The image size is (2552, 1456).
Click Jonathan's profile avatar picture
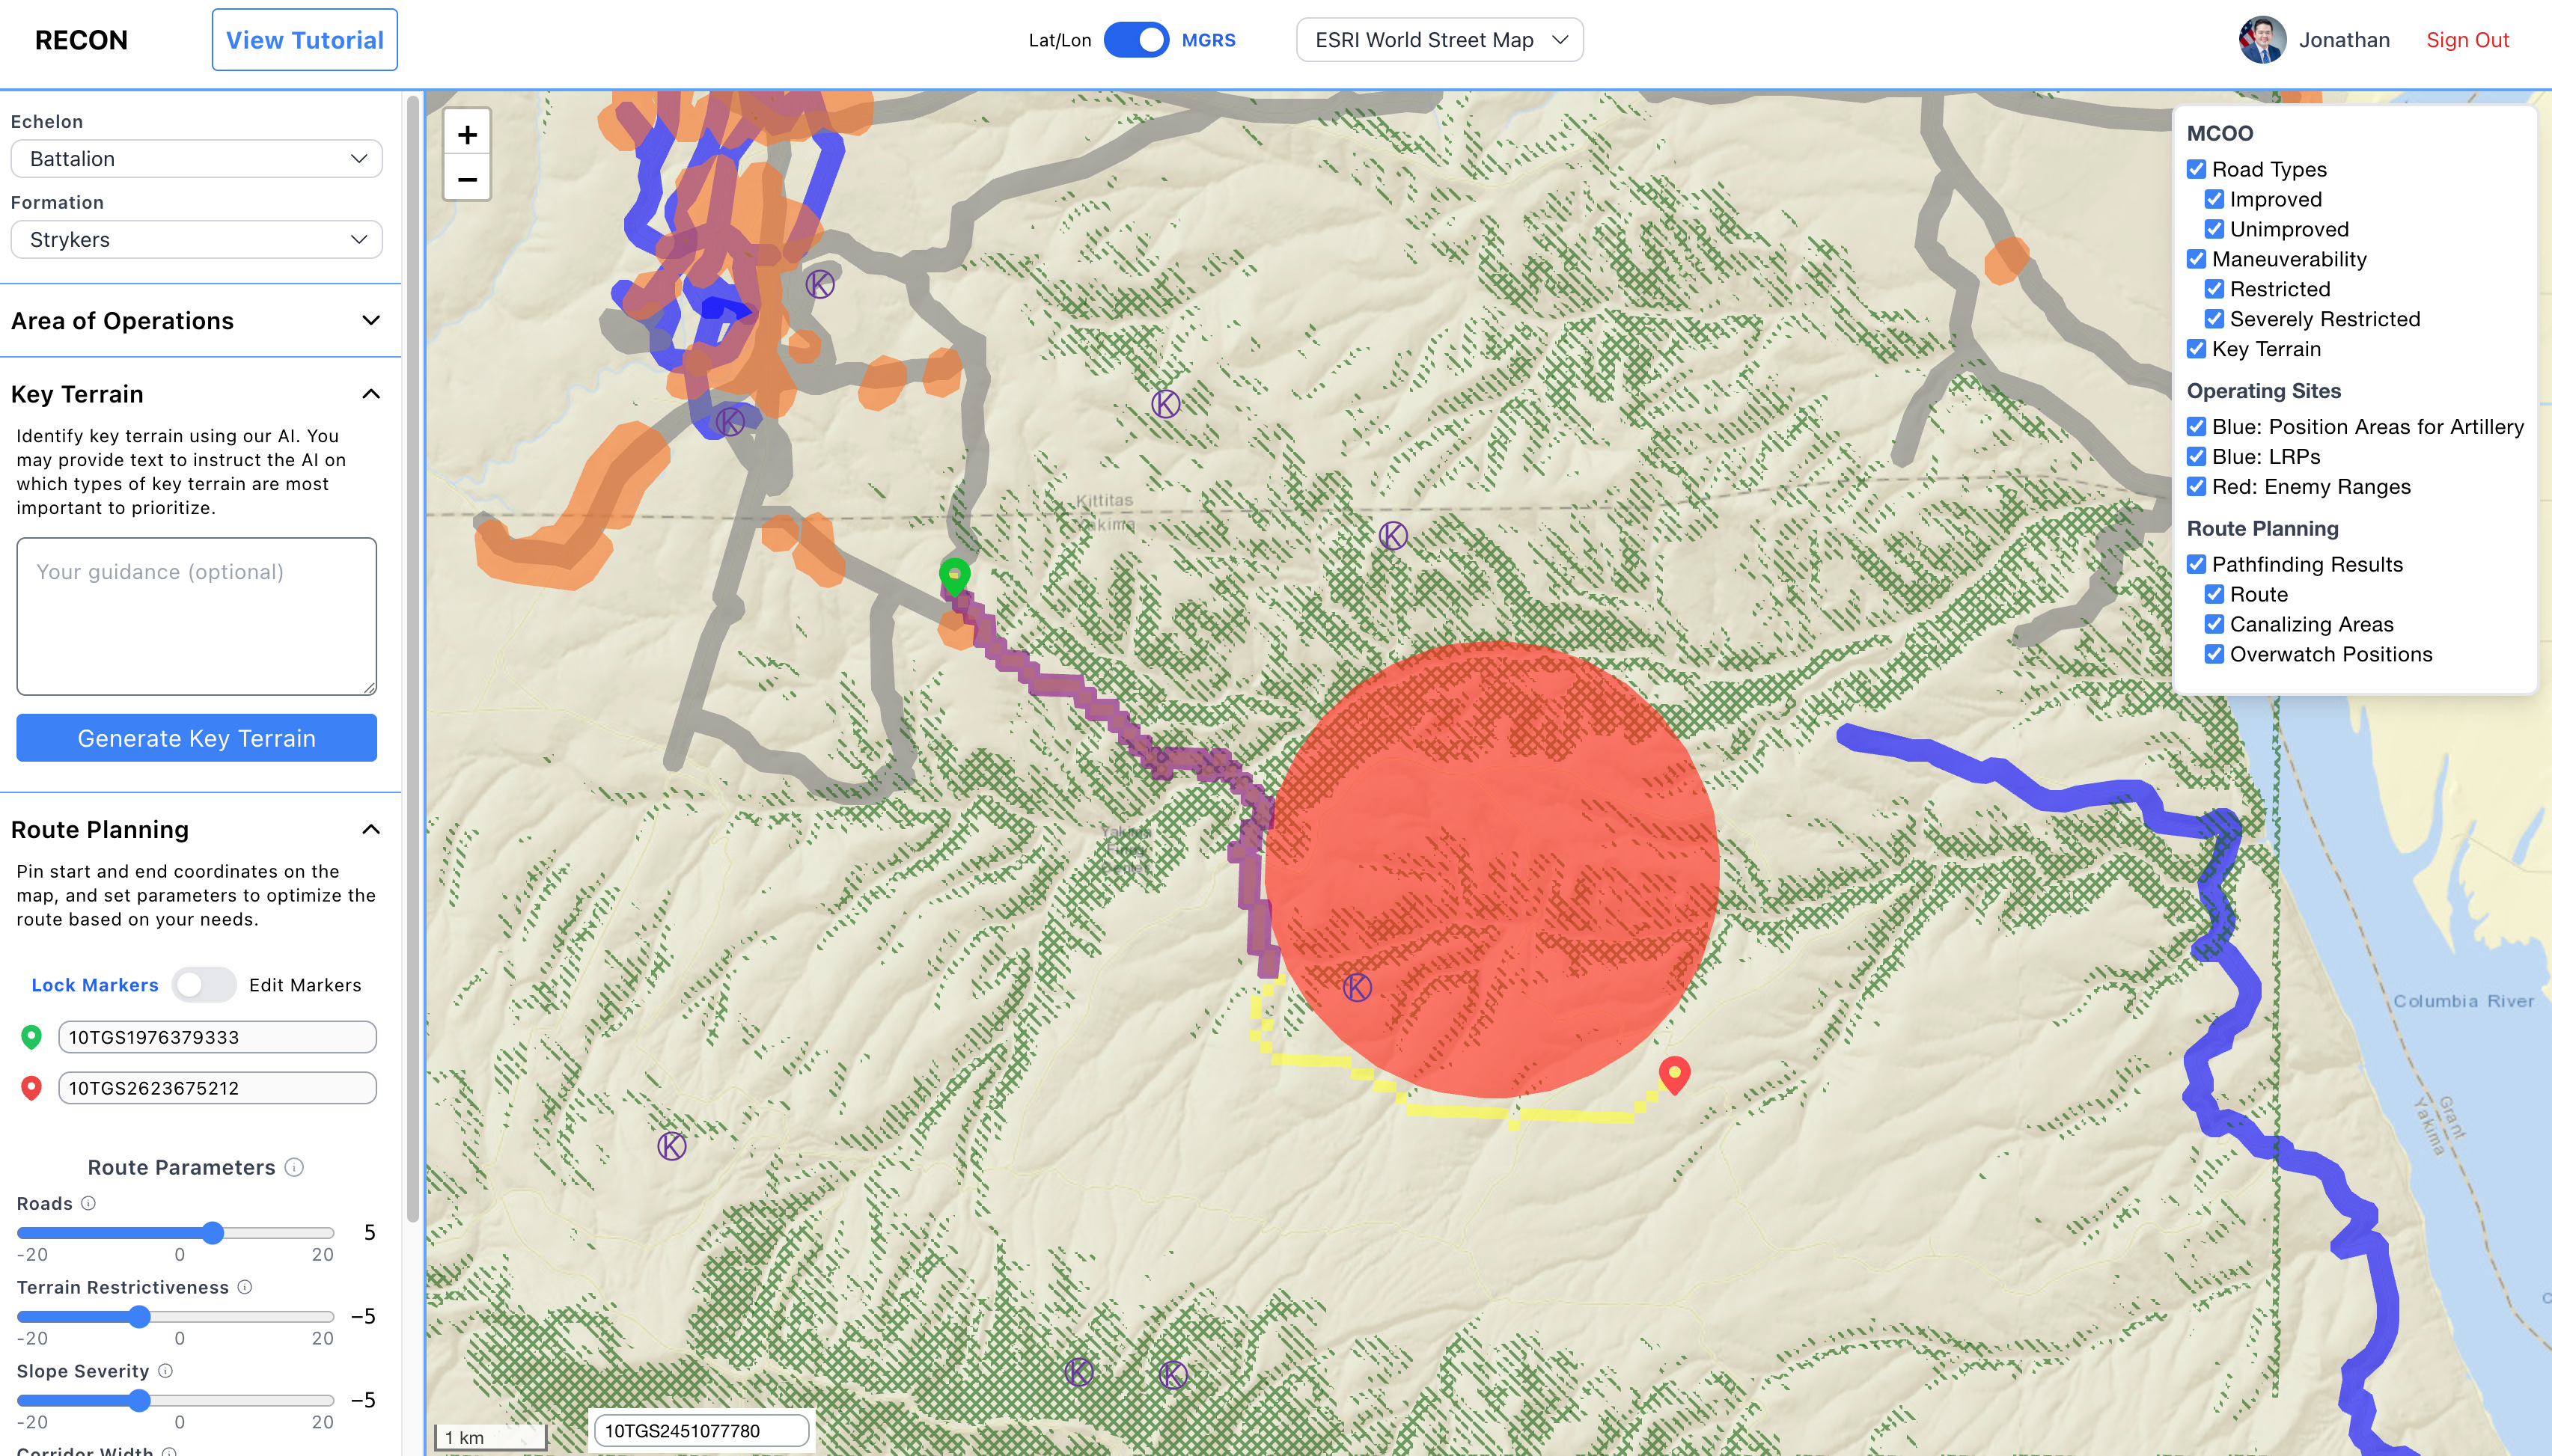[2262, 40]
